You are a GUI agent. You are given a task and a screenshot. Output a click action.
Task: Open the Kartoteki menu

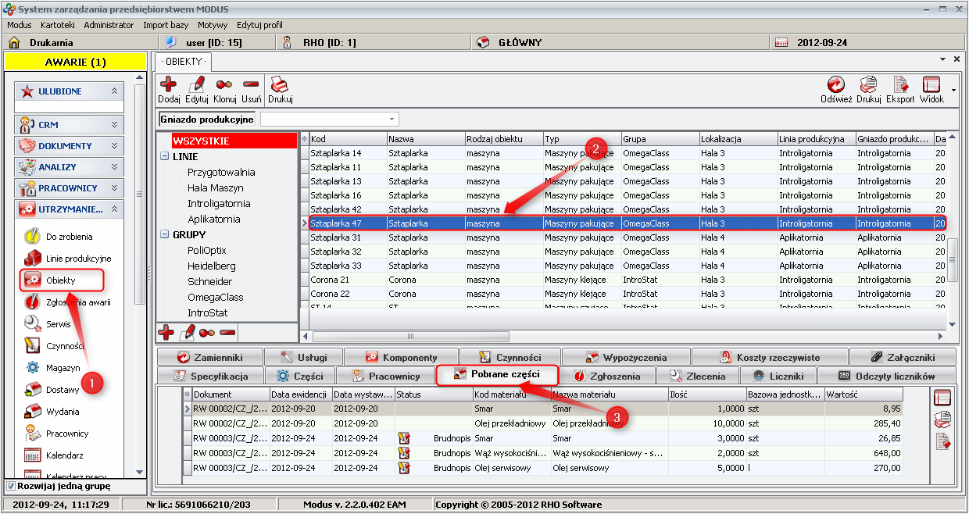[57, 25]
